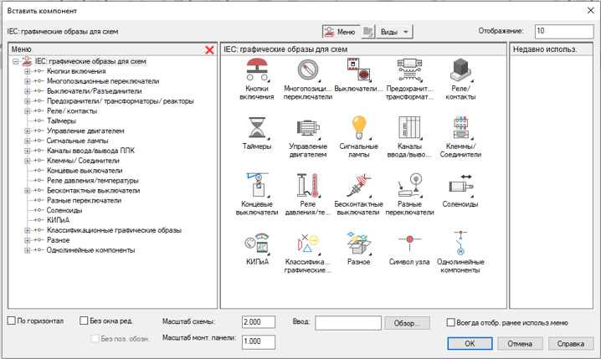Open the Предохранители/трансформаторы icon in the grid
The image size is (601, 359).
point(410,70)
